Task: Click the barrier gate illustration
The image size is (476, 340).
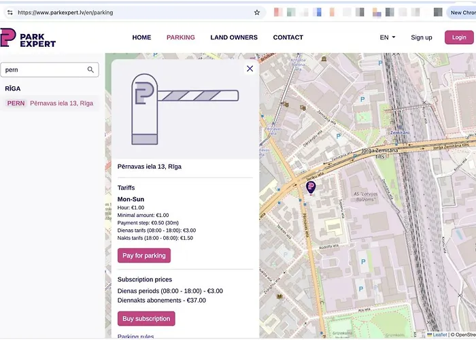Action: [x=184, y=109]
